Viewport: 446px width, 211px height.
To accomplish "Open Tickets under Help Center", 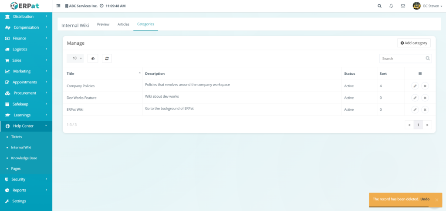I will tap(17, 137).
